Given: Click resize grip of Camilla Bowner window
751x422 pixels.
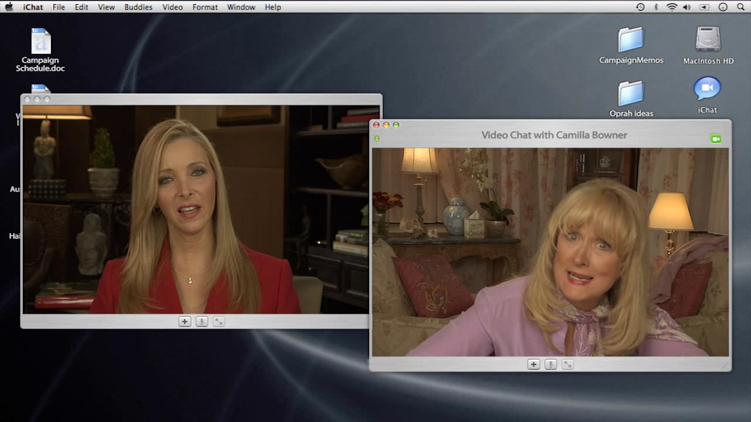Looking at the screenshot, I should (x=726, y=366).
